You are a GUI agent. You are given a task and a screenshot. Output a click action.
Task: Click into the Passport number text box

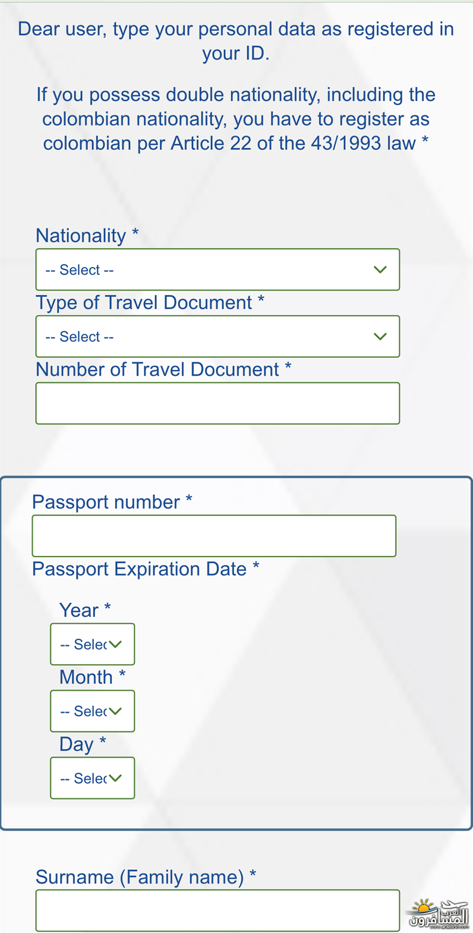tap(214, 536)
